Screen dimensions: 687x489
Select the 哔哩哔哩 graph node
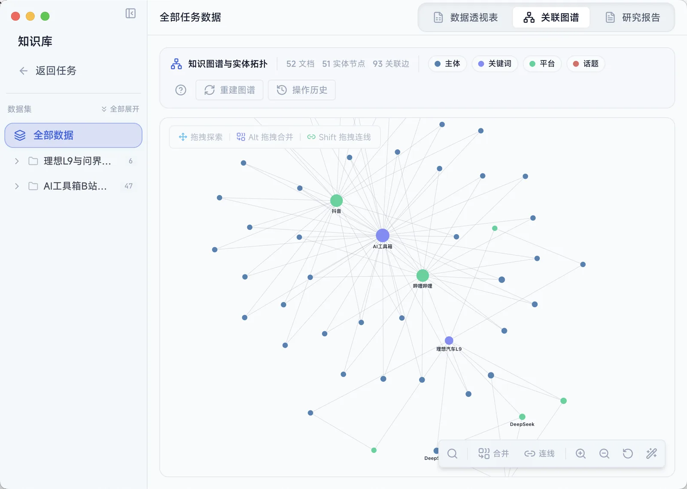tap(423, 275)
